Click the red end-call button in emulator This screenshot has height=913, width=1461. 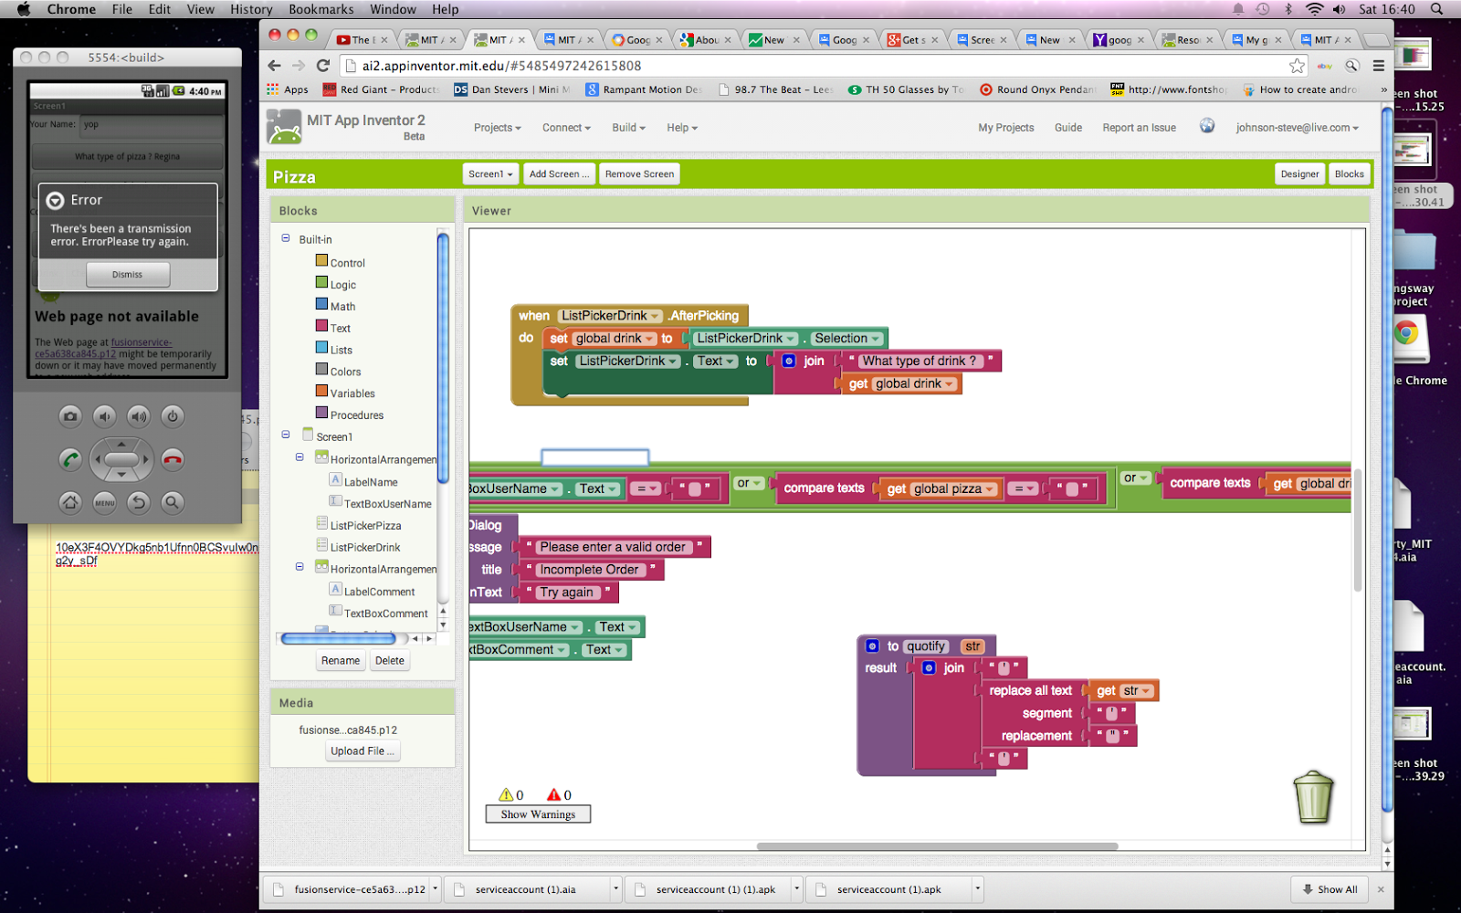173,459
